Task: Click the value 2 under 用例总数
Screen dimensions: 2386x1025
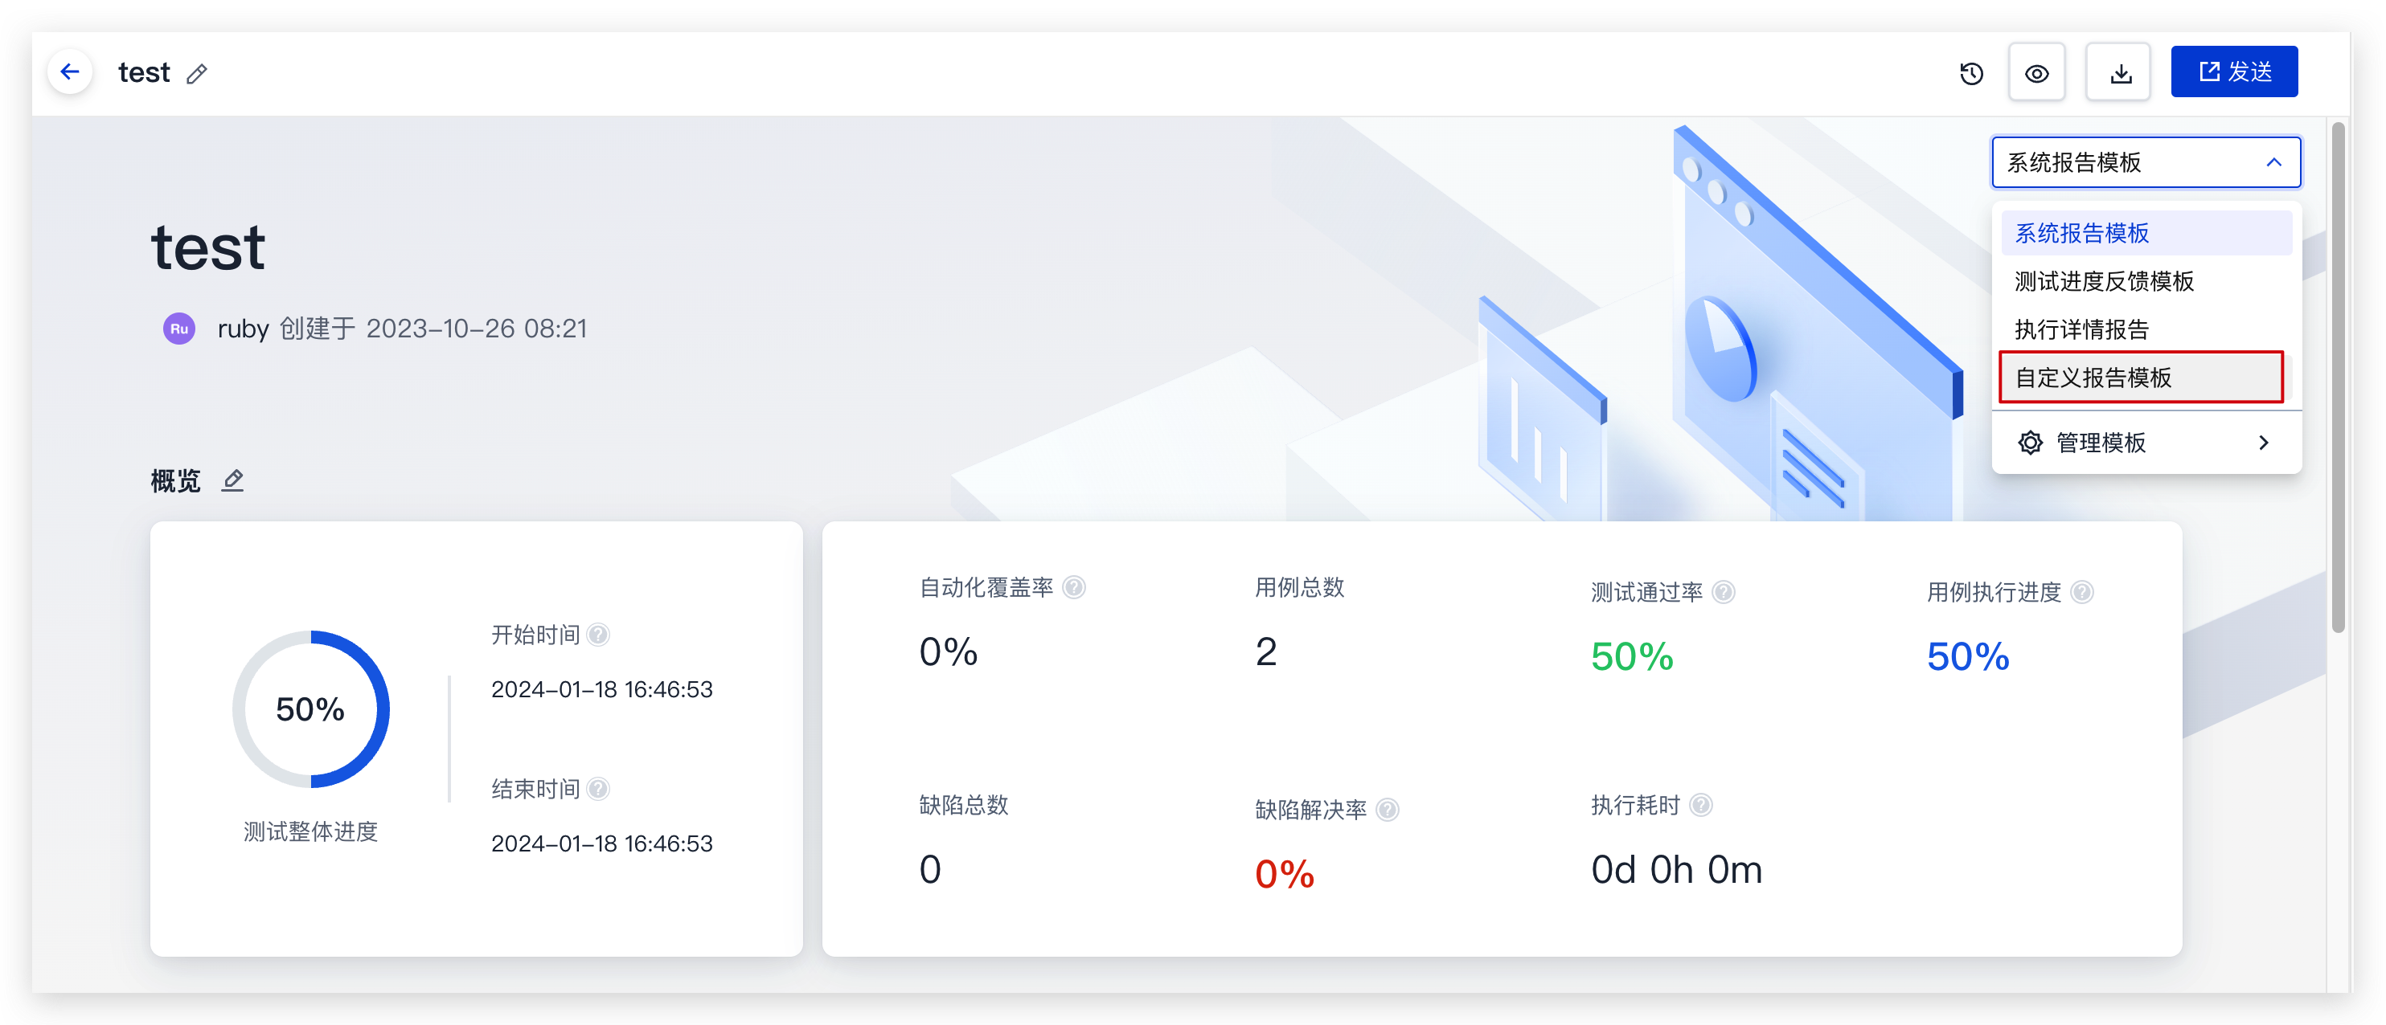Action: pos(1265,651)
